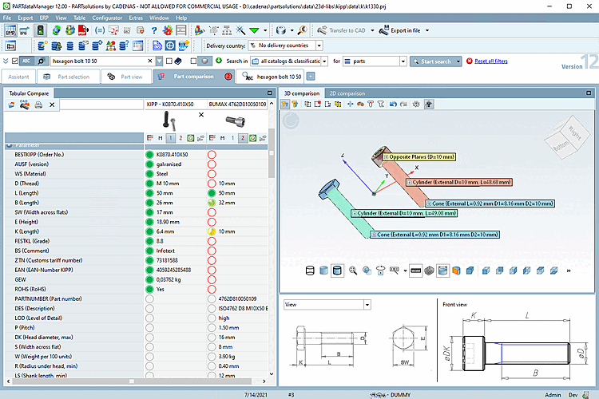Screen dimensions: 599x399
Task: Toggle the magnifier search mode button
Action: pos(41,61)
